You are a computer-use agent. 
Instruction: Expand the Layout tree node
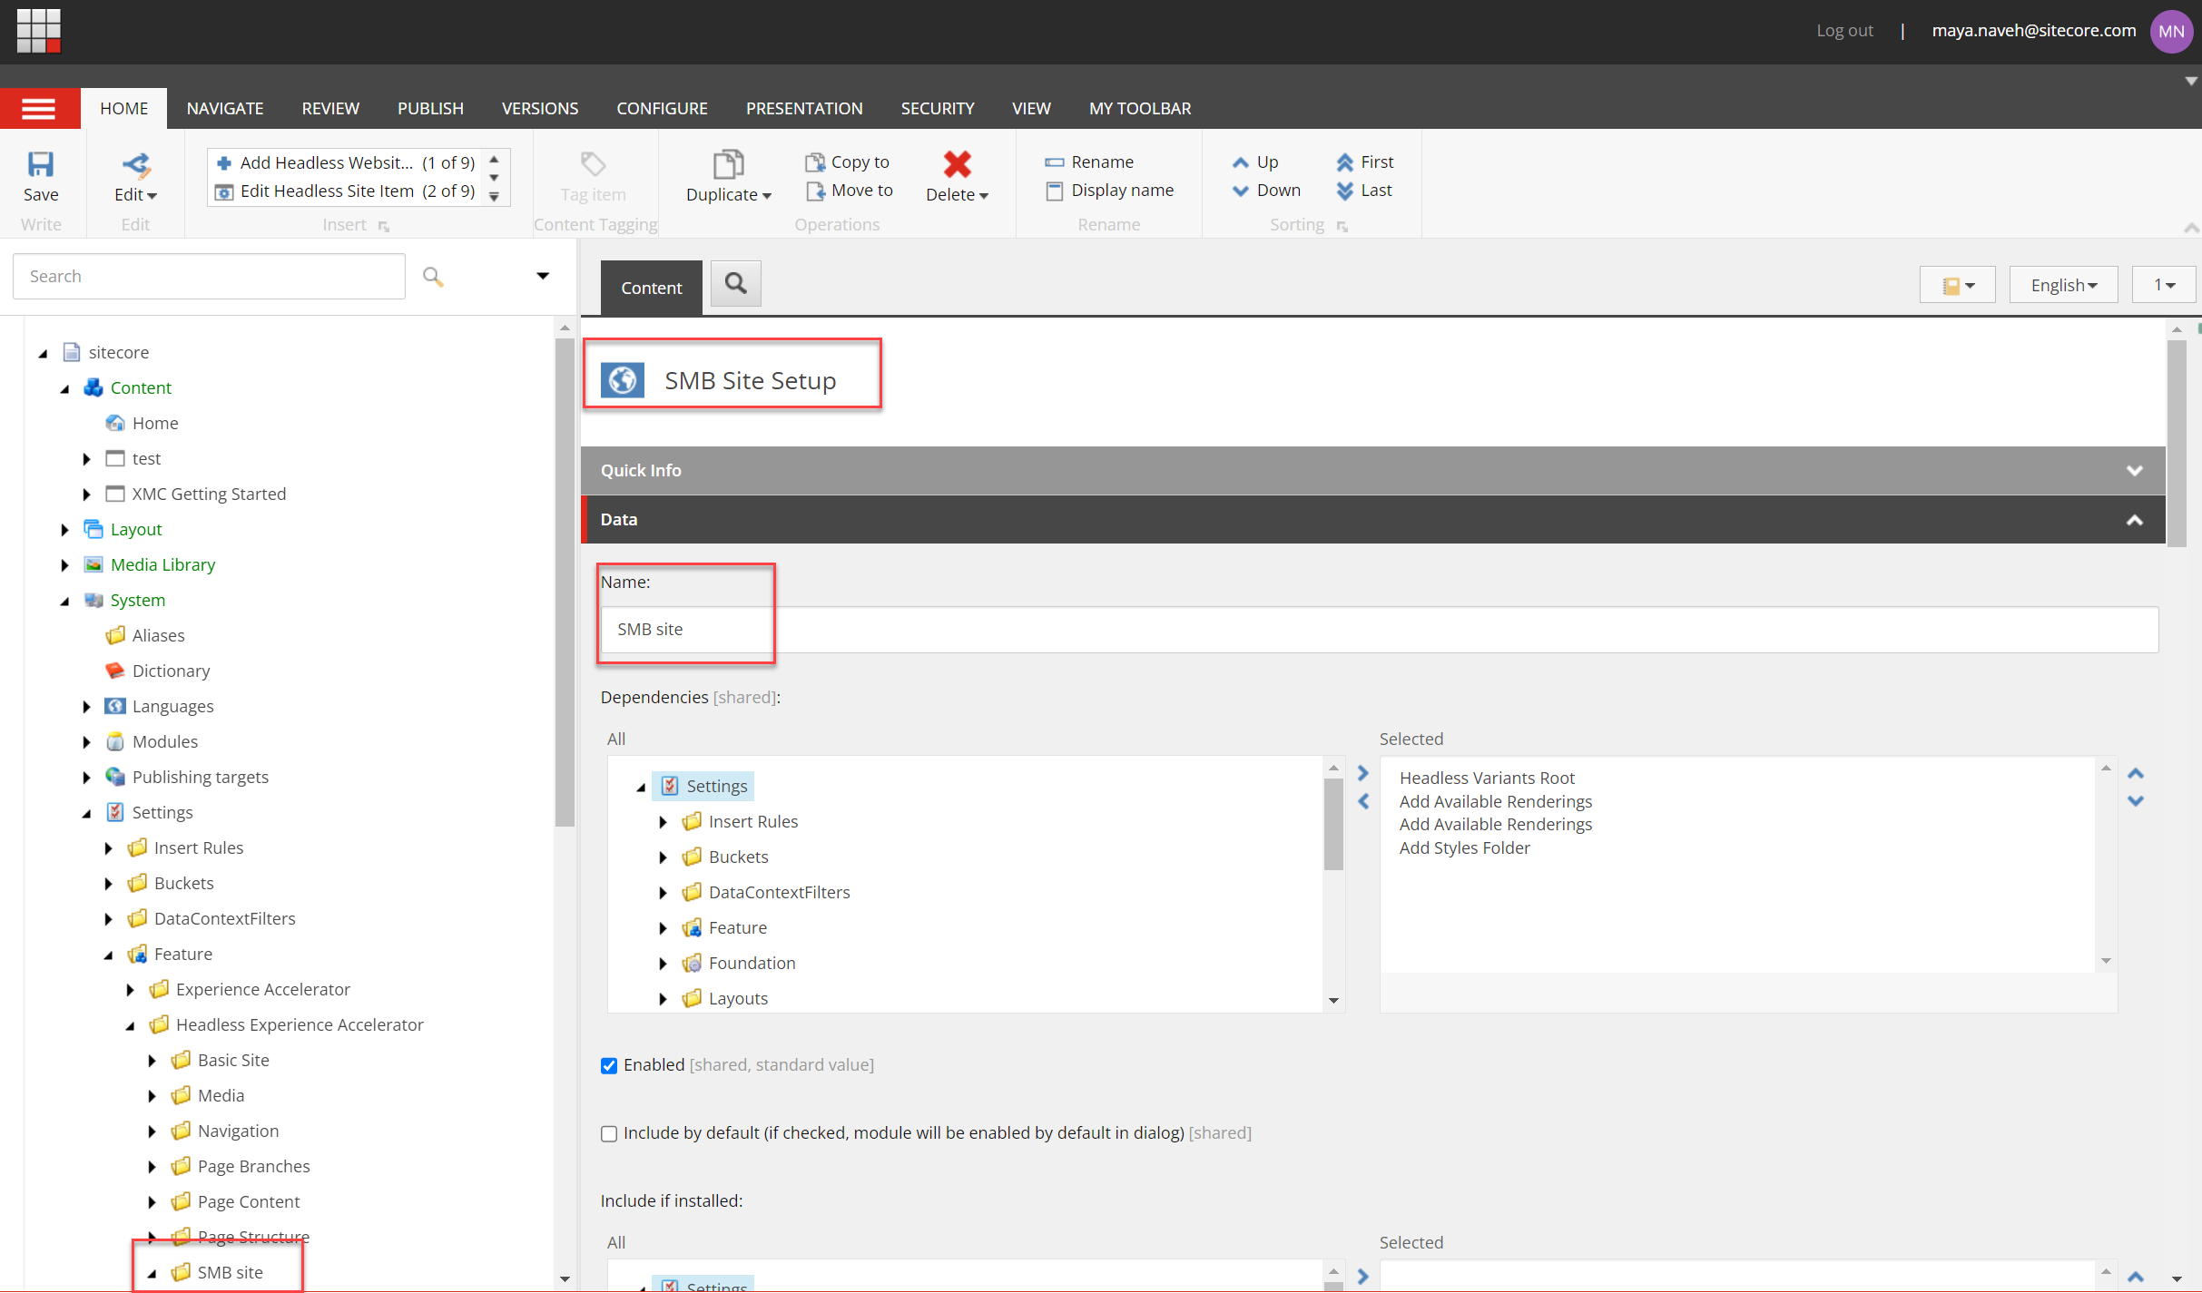[x=64, y=530]
